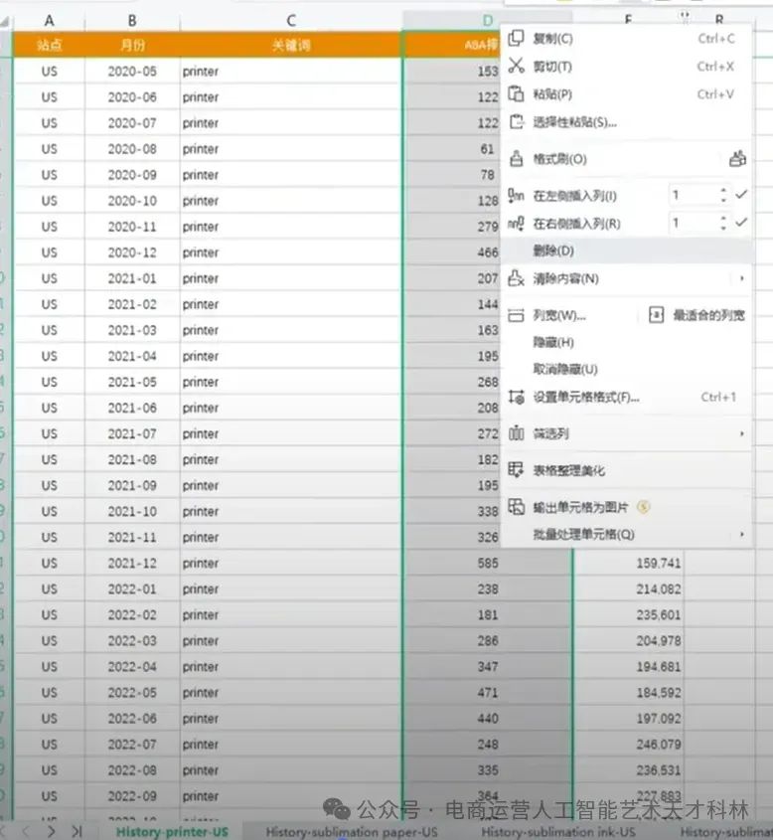
Task: Click the 月份 header cell
Action: 132,45
